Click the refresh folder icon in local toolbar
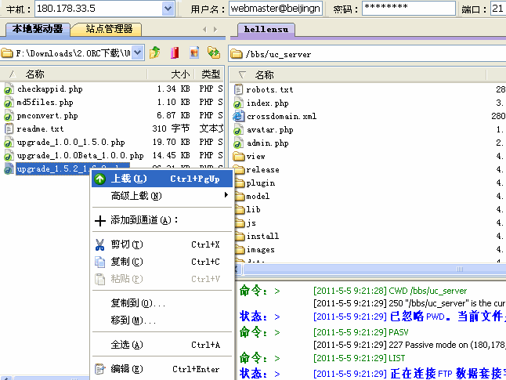The image size is (506, 380). pyautogui.click(x=214, y=52)
